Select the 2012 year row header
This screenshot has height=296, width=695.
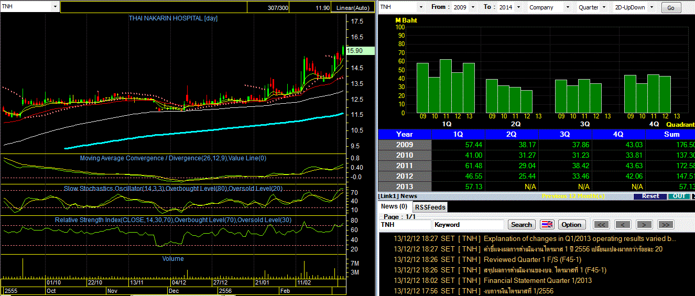tap(405, 176)
